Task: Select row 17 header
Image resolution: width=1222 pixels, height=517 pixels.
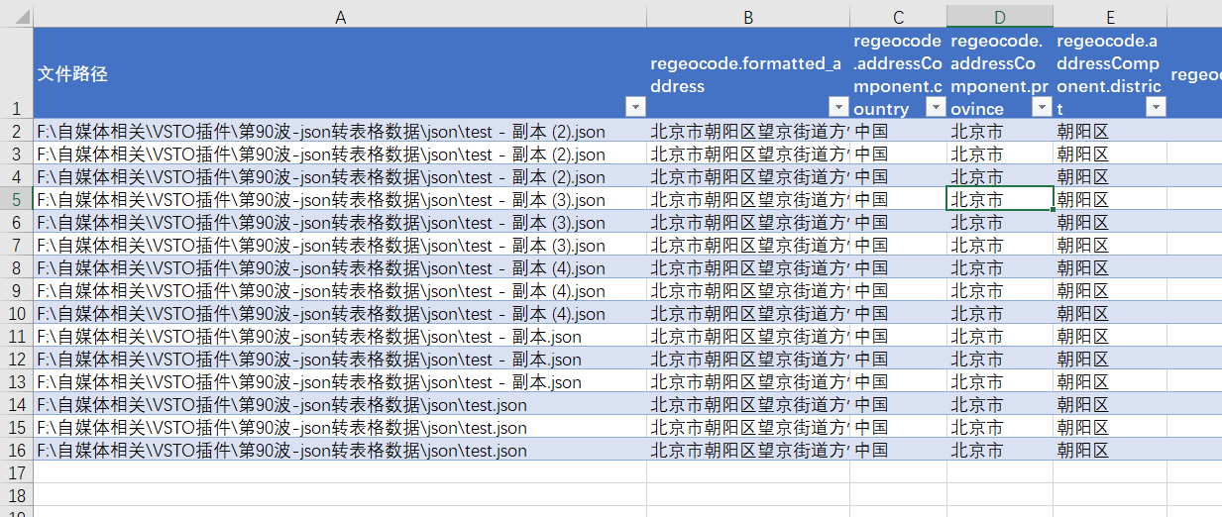Action: (x=17, y=472)
